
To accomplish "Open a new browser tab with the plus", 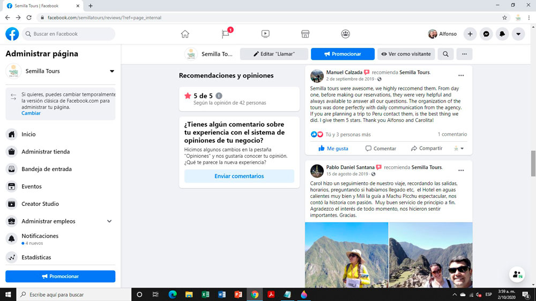I will 91,6.
